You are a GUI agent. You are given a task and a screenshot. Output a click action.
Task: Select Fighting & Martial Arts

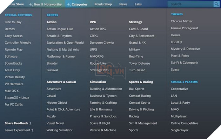(x=63, y=50)
